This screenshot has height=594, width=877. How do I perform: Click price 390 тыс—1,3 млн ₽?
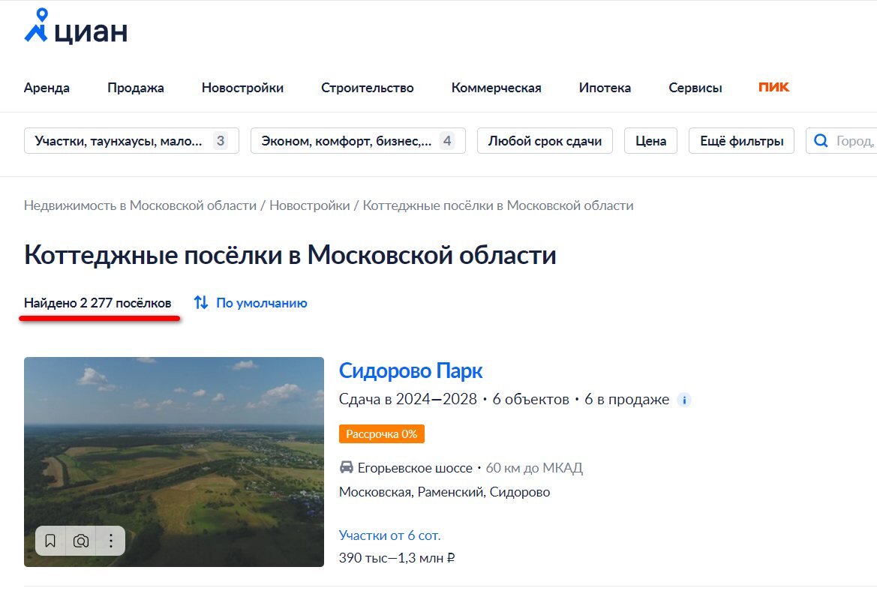pos(397,558)
